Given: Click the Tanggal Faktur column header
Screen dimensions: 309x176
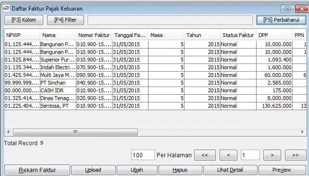Looking at the screenshot, I should pyautogui.click(x=130, y=35).
